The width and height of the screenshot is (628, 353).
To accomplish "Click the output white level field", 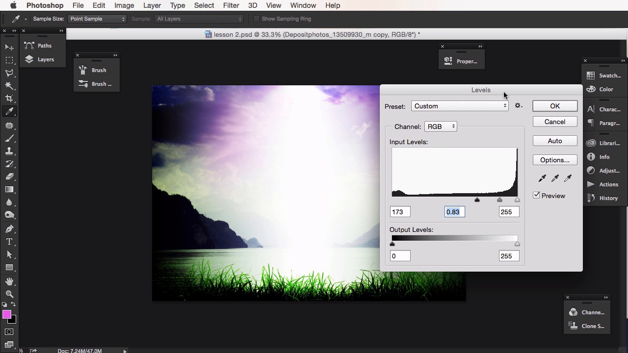I will pos(509,256).
